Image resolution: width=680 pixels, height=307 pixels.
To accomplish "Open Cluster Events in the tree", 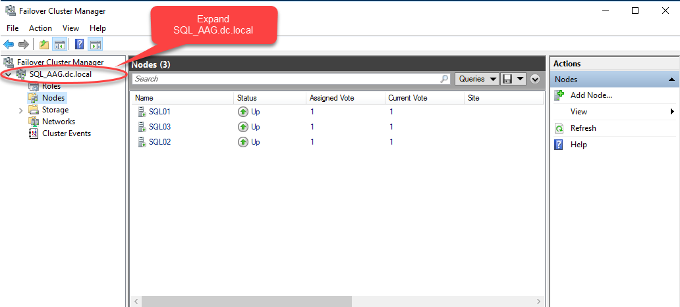I will tap(67, 133).
